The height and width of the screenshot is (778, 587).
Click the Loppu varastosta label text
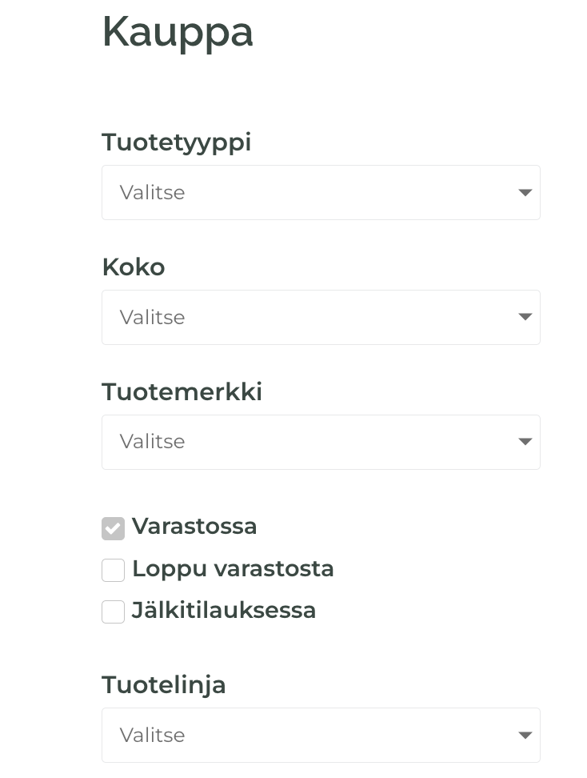(x=233, y=569)
